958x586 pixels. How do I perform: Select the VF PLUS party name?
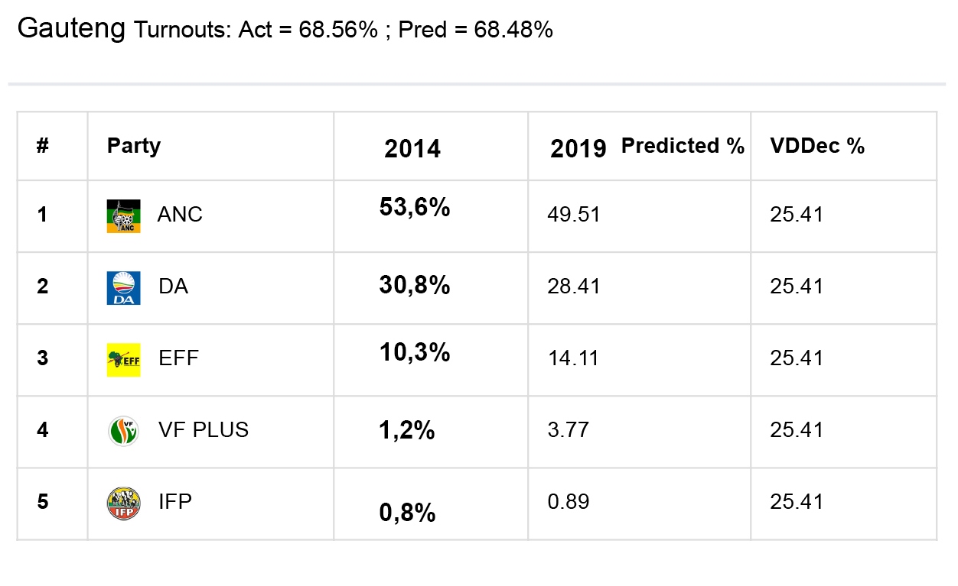(x=203, y=430)
